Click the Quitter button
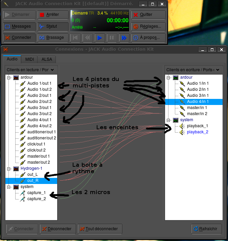 [x=149, y=15]
